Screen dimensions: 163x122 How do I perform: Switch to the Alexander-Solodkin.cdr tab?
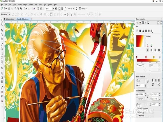point(22,19)
